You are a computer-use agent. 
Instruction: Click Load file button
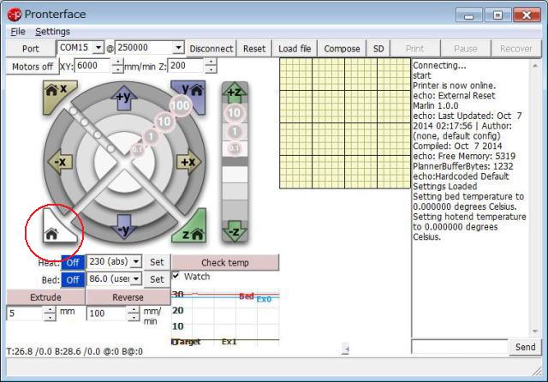pos(295,49)
